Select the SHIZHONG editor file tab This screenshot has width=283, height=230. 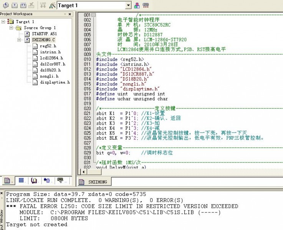coord(98,182)
